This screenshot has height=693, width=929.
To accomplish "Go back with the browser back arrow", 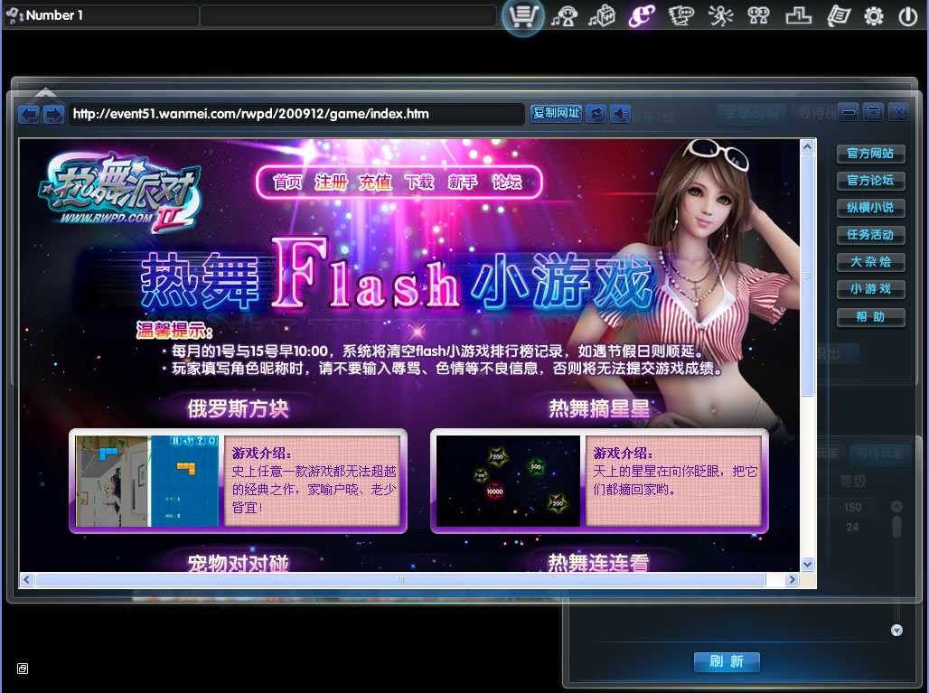I will click(x=28, y=114).
